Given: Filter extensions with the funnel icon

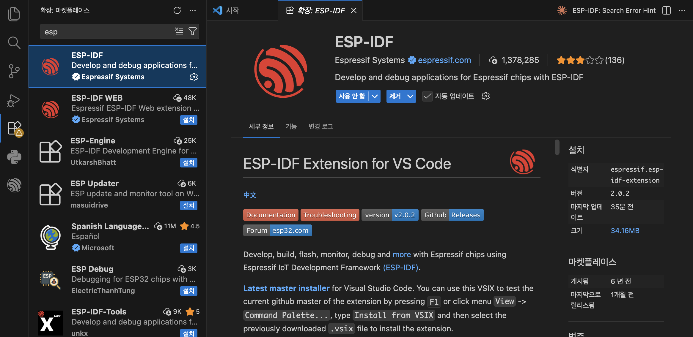Looking at the screenshot, I should pos(193,31).
